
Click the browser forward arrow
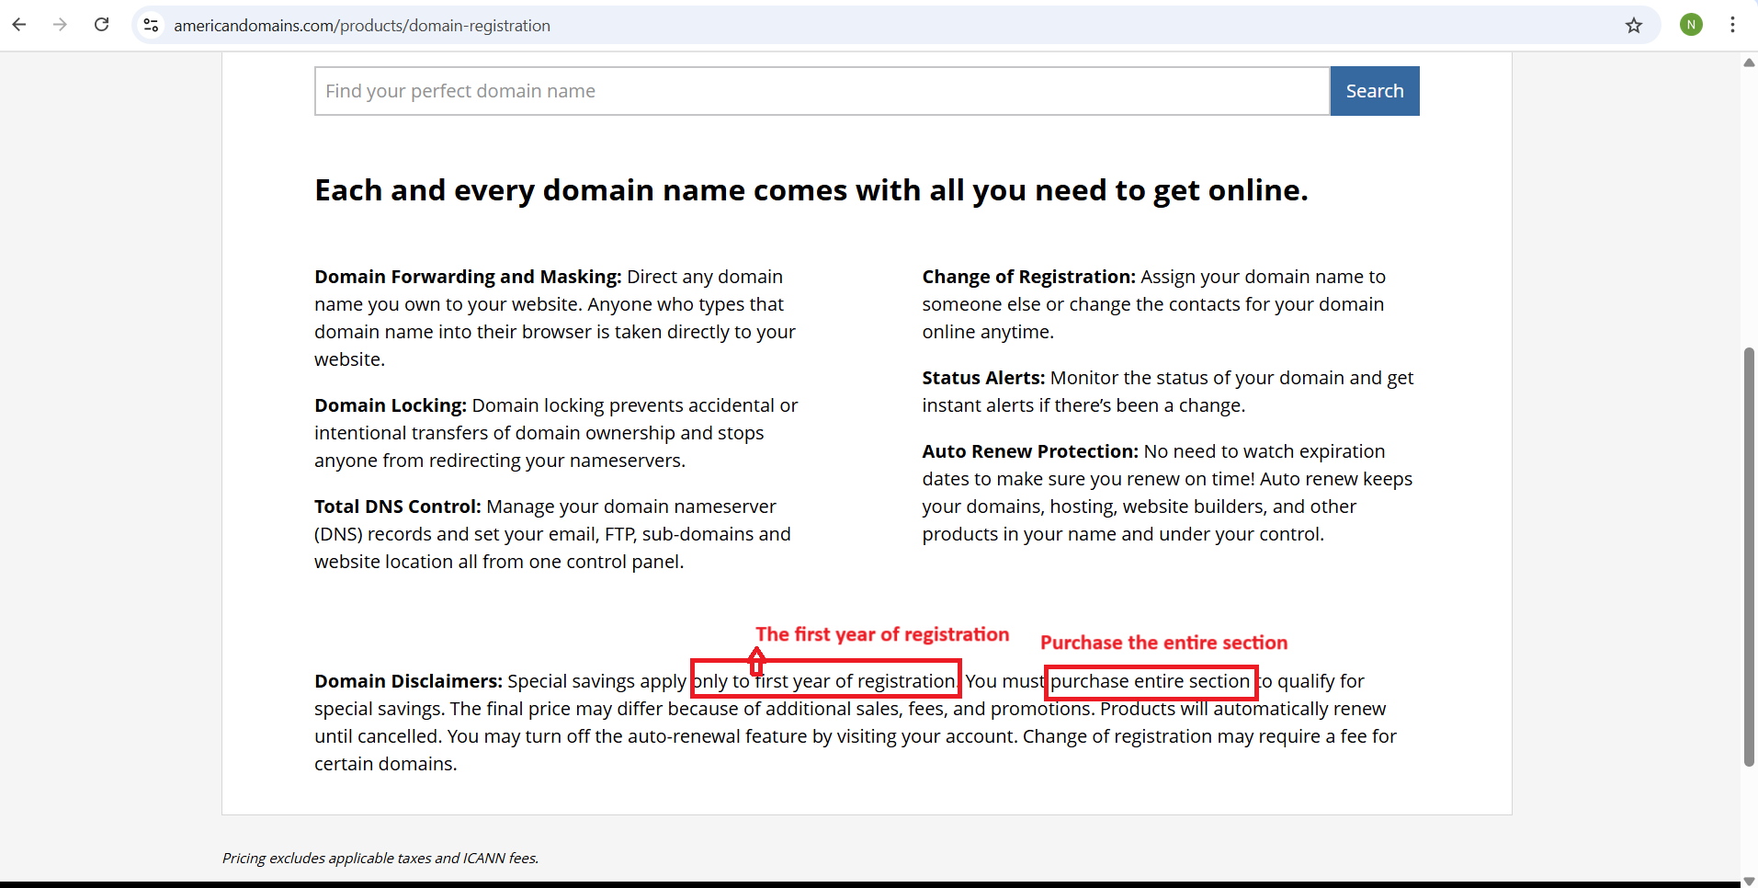(x=61, y=25)
